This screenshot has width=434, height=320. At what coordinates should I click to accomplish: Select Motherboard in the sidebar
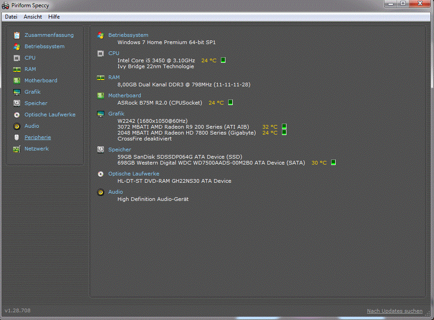pyautogui.click(x=41, y=80)
